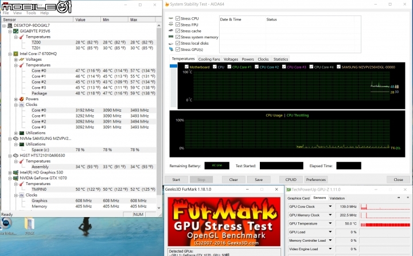Expand Intel(R) HD Graphics 530 node
This screenshot has width=413, height=256.
[10, 173]
